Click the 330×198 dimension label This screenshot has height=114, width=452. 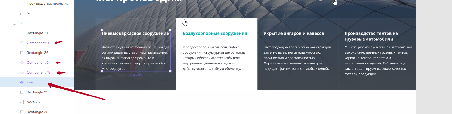click(x=136, y=75)
